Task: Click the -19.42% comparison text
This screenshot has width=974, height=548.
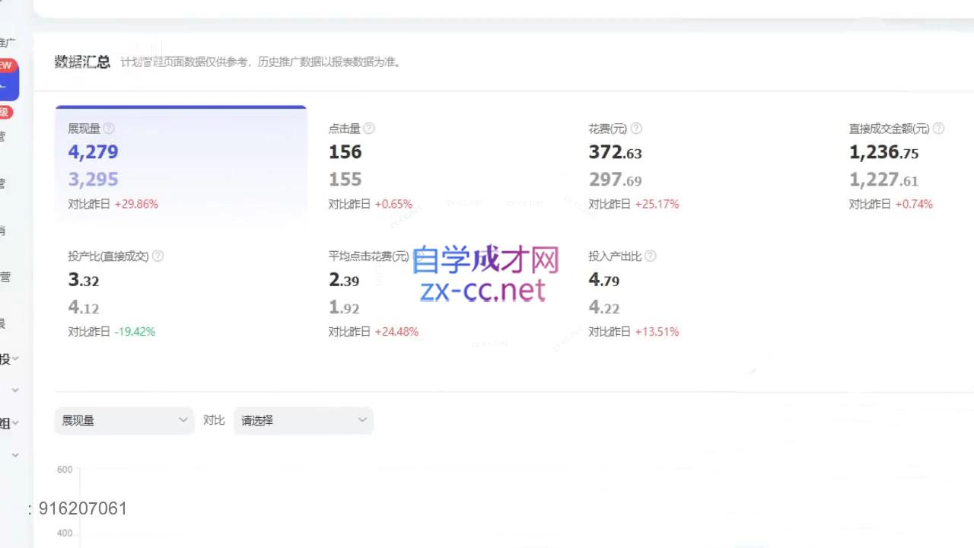Action: (135, 332)
